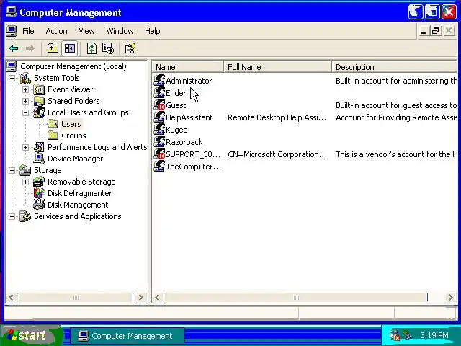Select the SUPPORT_38 account icon
The width and height of the screenshot is (461, 346).
point(159,154)
